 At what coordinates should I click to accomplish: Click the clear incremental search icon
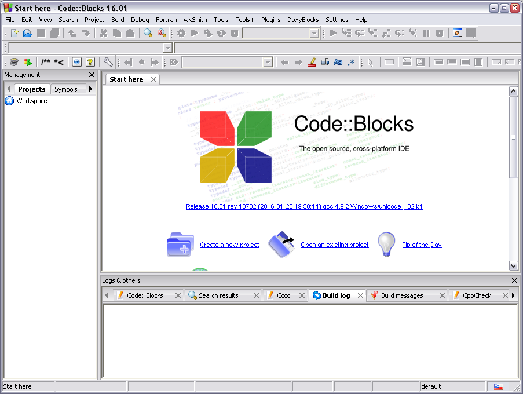click(x=174, y=62)
